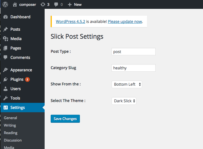Click the Plugins plug icon
The height and width of the screenshot is (149, 203).
(6, 79)
